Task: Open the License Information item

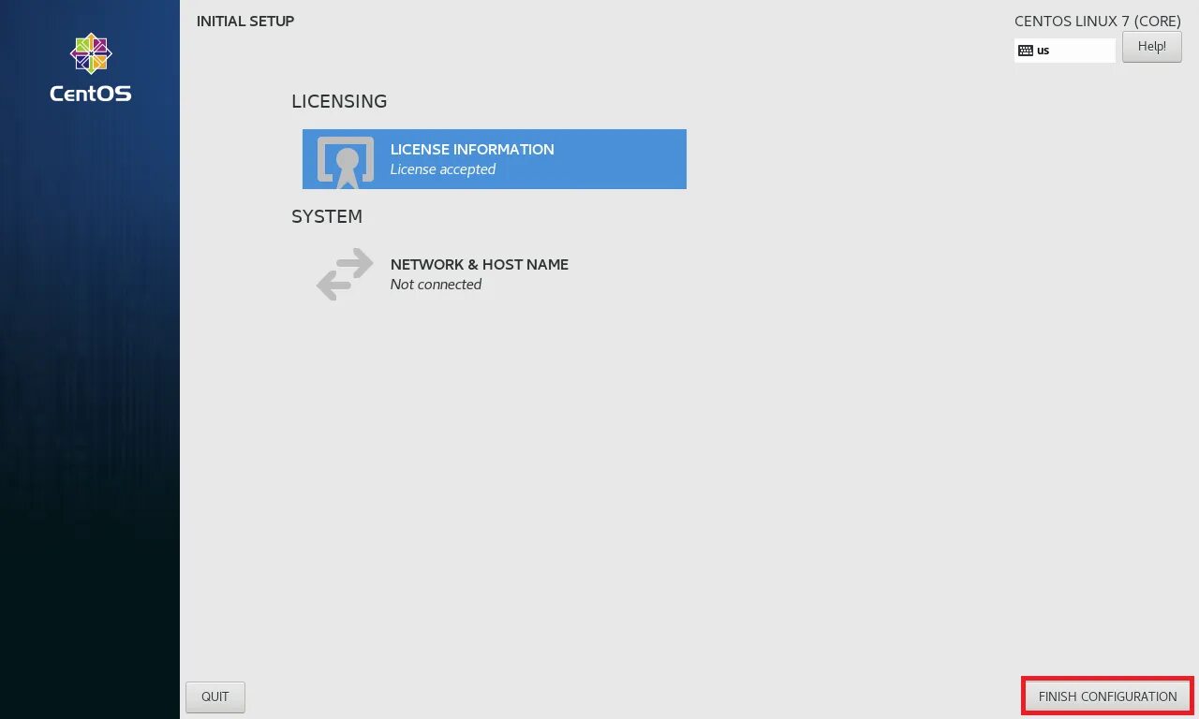Action: tap(495, 159)
